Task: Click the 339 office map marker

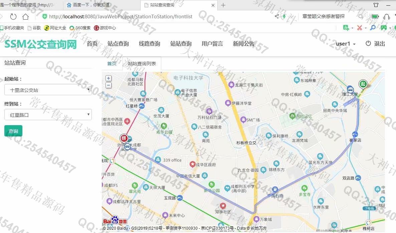Action: click(x=158, y=159)
